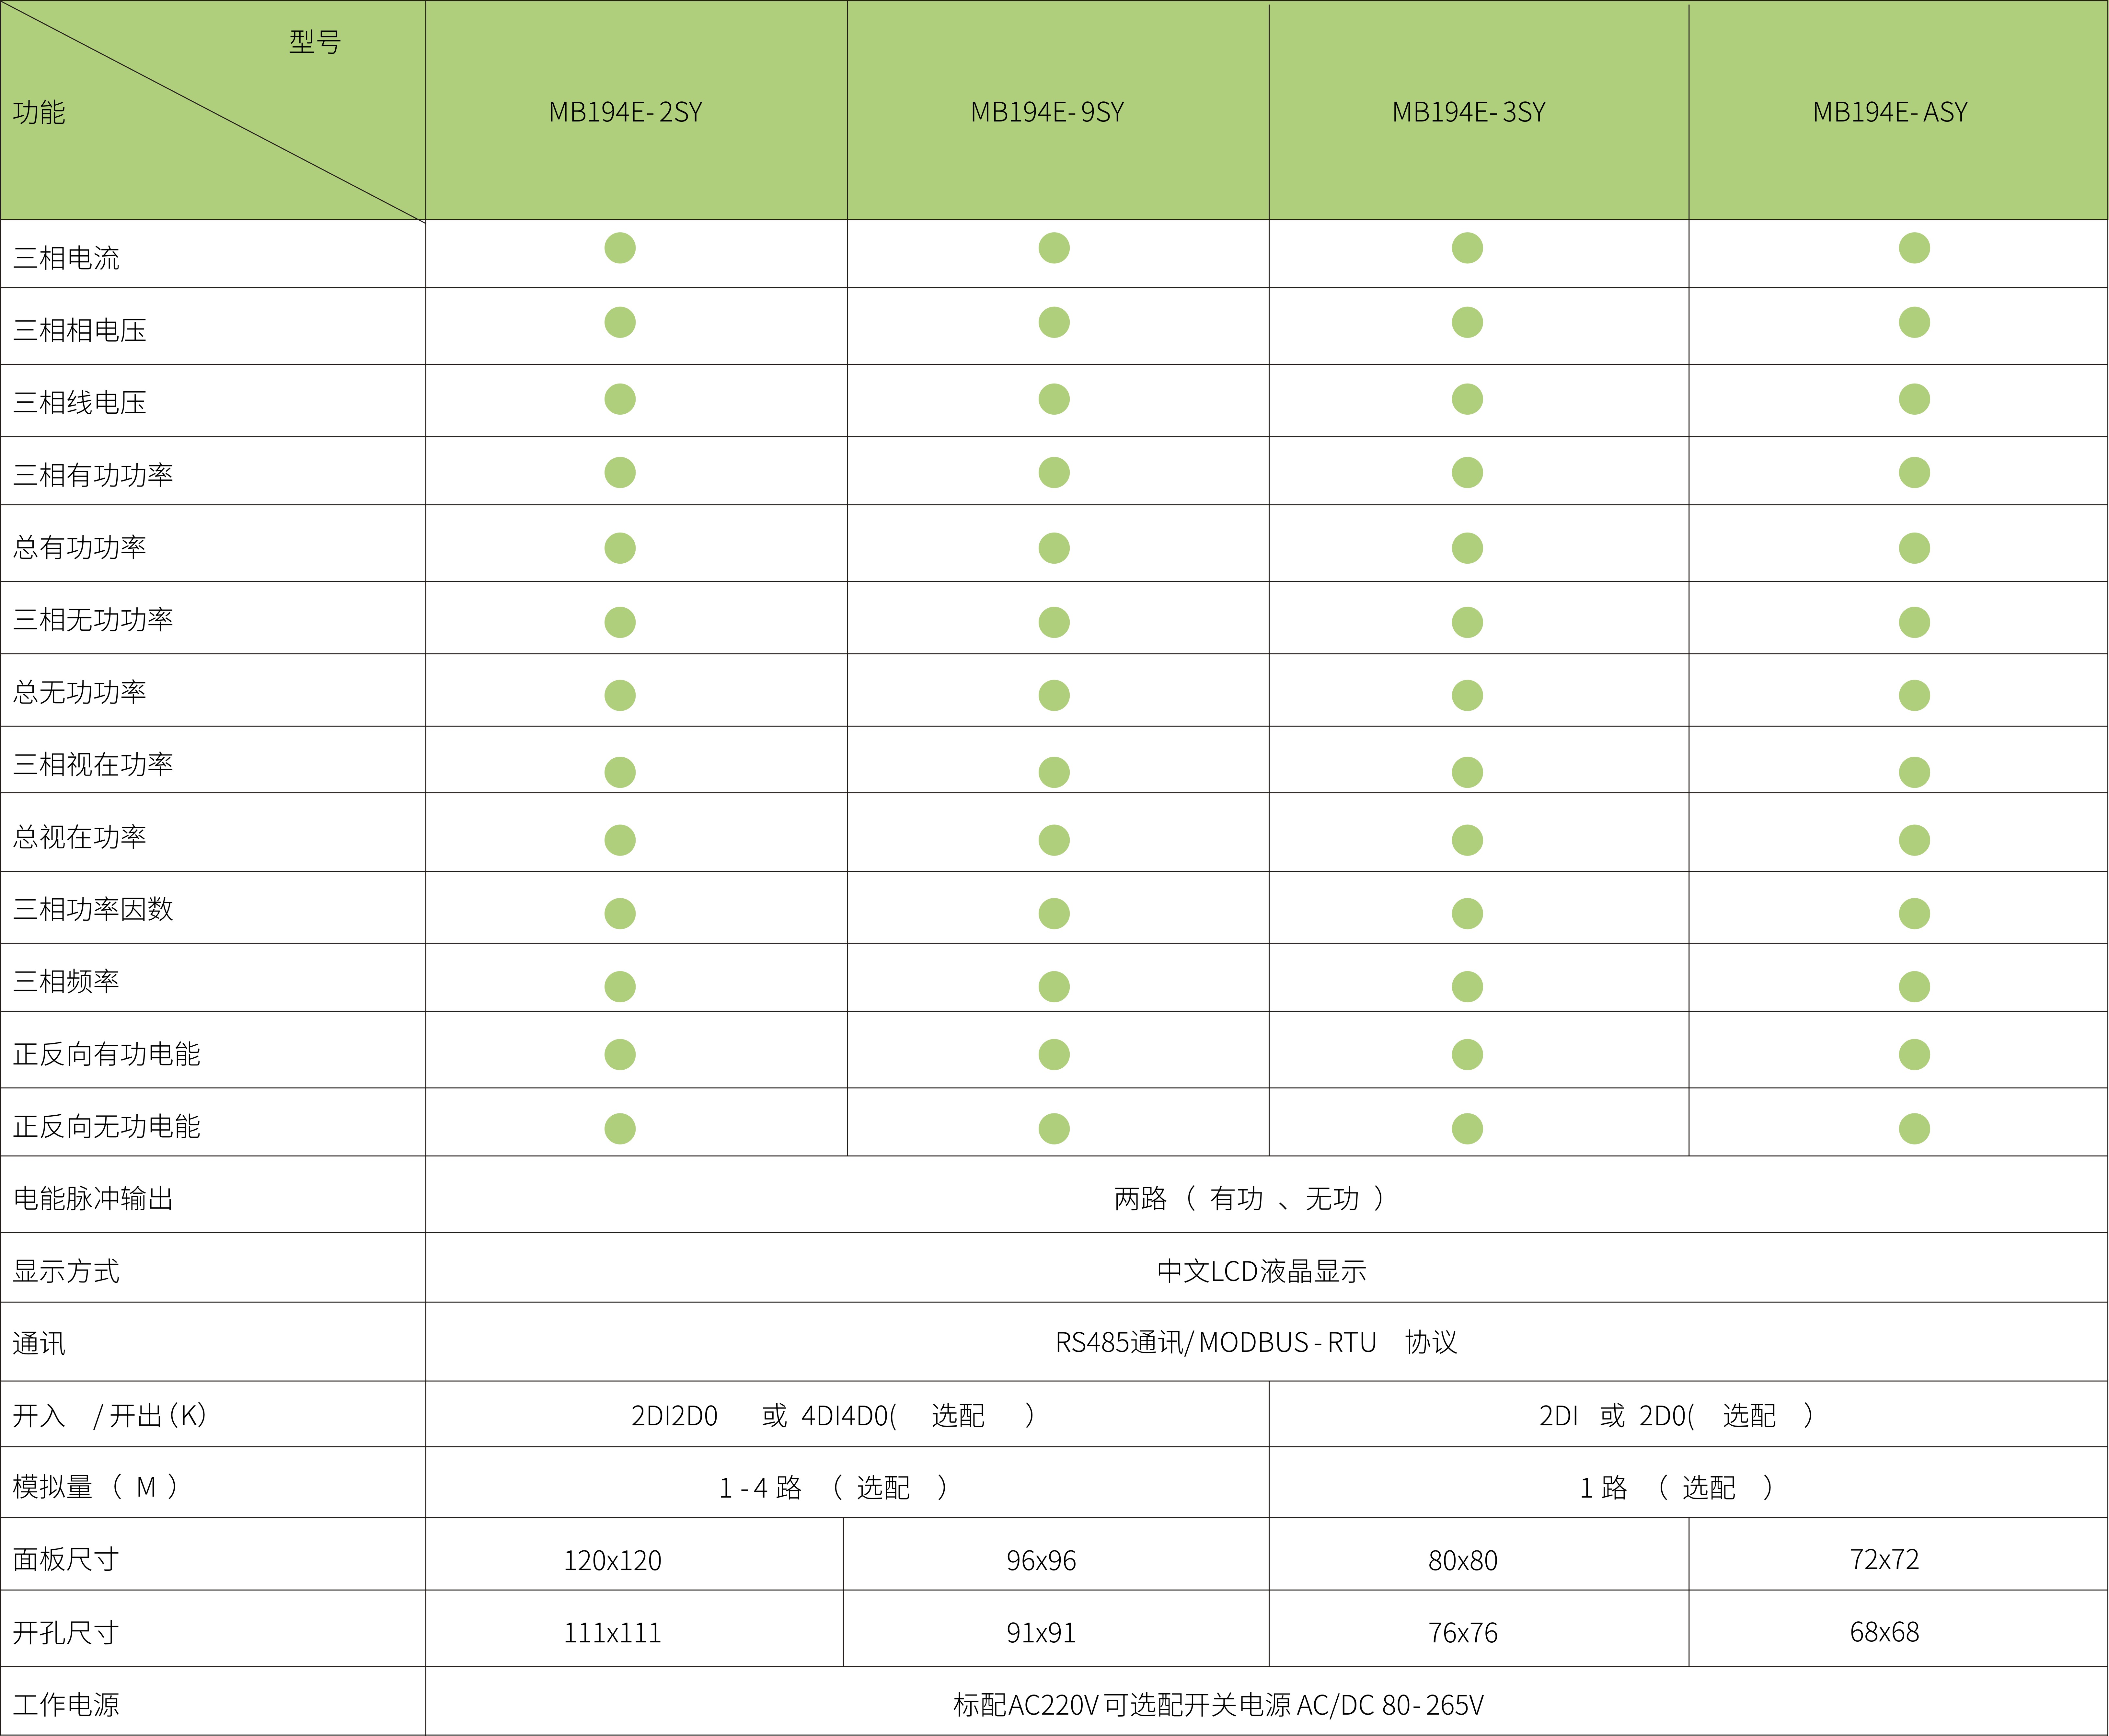This screenshot has width=2109, height=1736.
Task: Click the 总有功功率 dot under MB194E-ASY
Action: [x=1914, y=548]
